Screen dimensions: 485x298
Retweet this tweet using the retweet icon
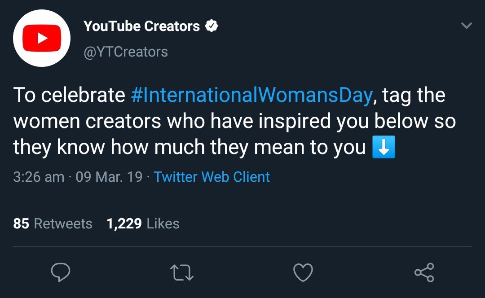click(x=182, y=272)
